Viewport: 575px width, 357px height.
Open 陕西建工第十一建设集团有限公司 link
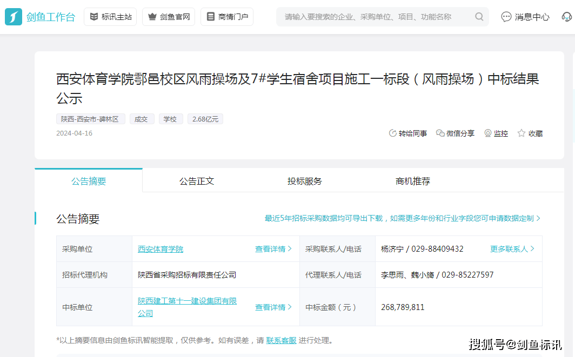(187, 307)
